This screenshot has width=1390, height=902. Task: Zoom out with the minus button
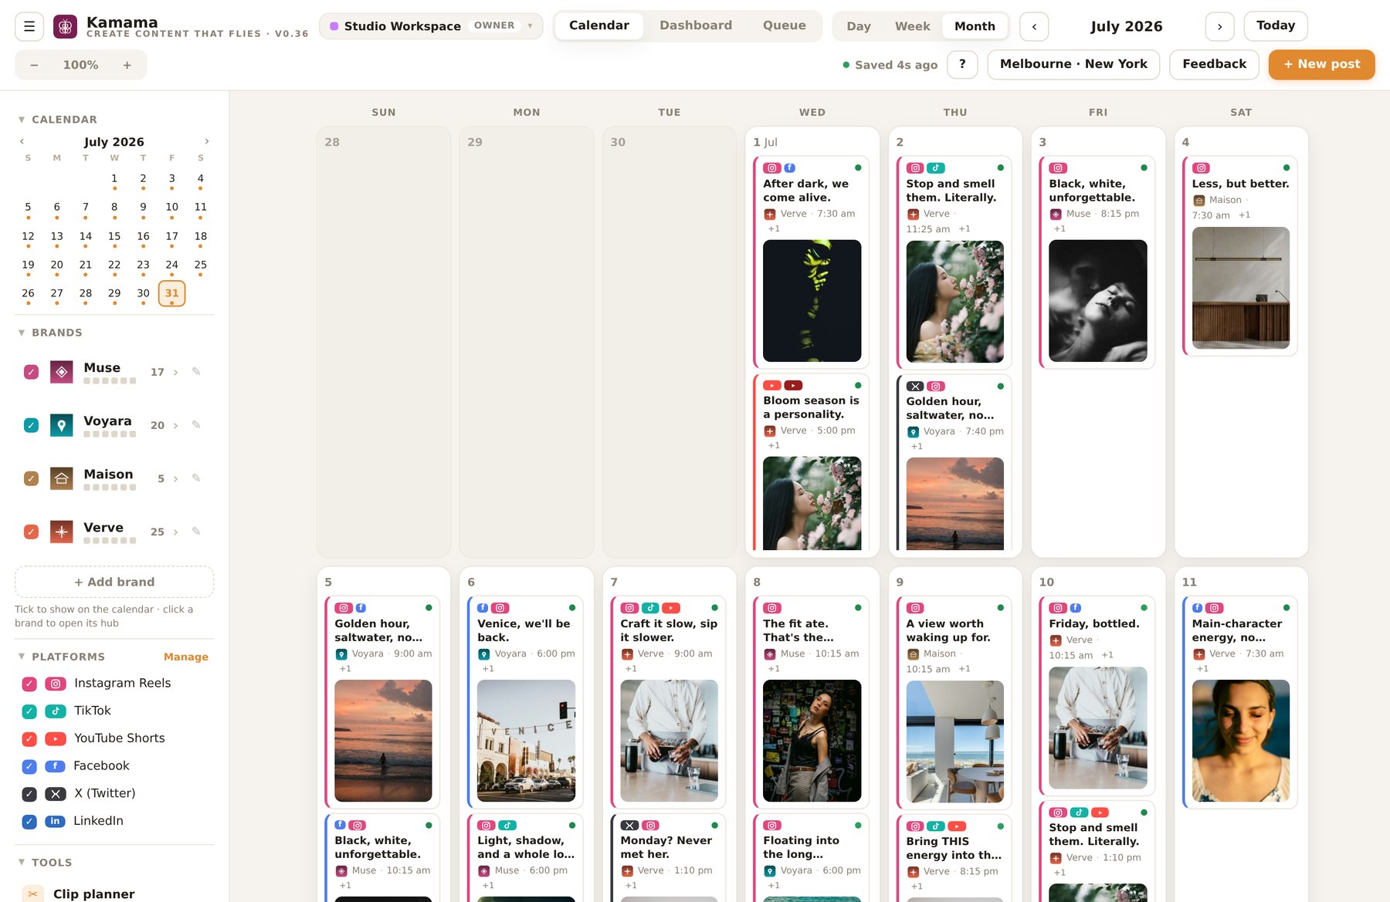coord(34,65)
